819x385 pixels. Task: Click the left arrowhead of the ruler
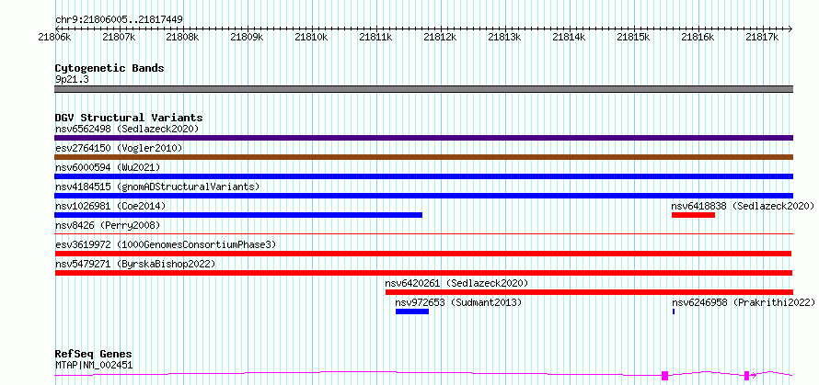tap(57, 28)
